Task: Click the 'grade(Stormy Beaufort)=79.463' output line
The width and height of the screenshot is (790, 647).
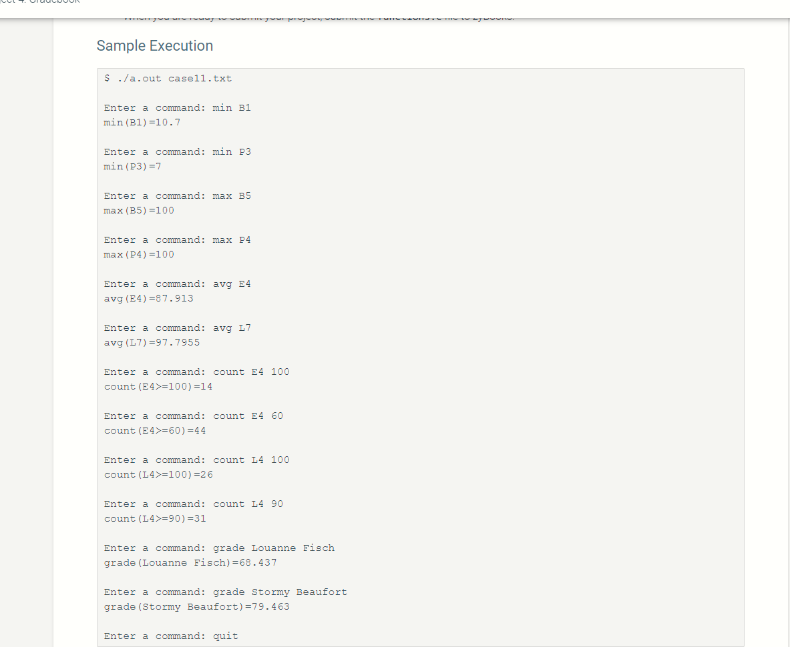Action: pos(197,607)
